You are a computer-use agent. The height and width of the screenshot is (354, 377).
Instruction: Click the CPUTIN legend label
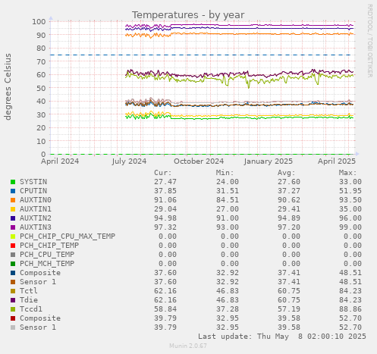pos(33,191)
